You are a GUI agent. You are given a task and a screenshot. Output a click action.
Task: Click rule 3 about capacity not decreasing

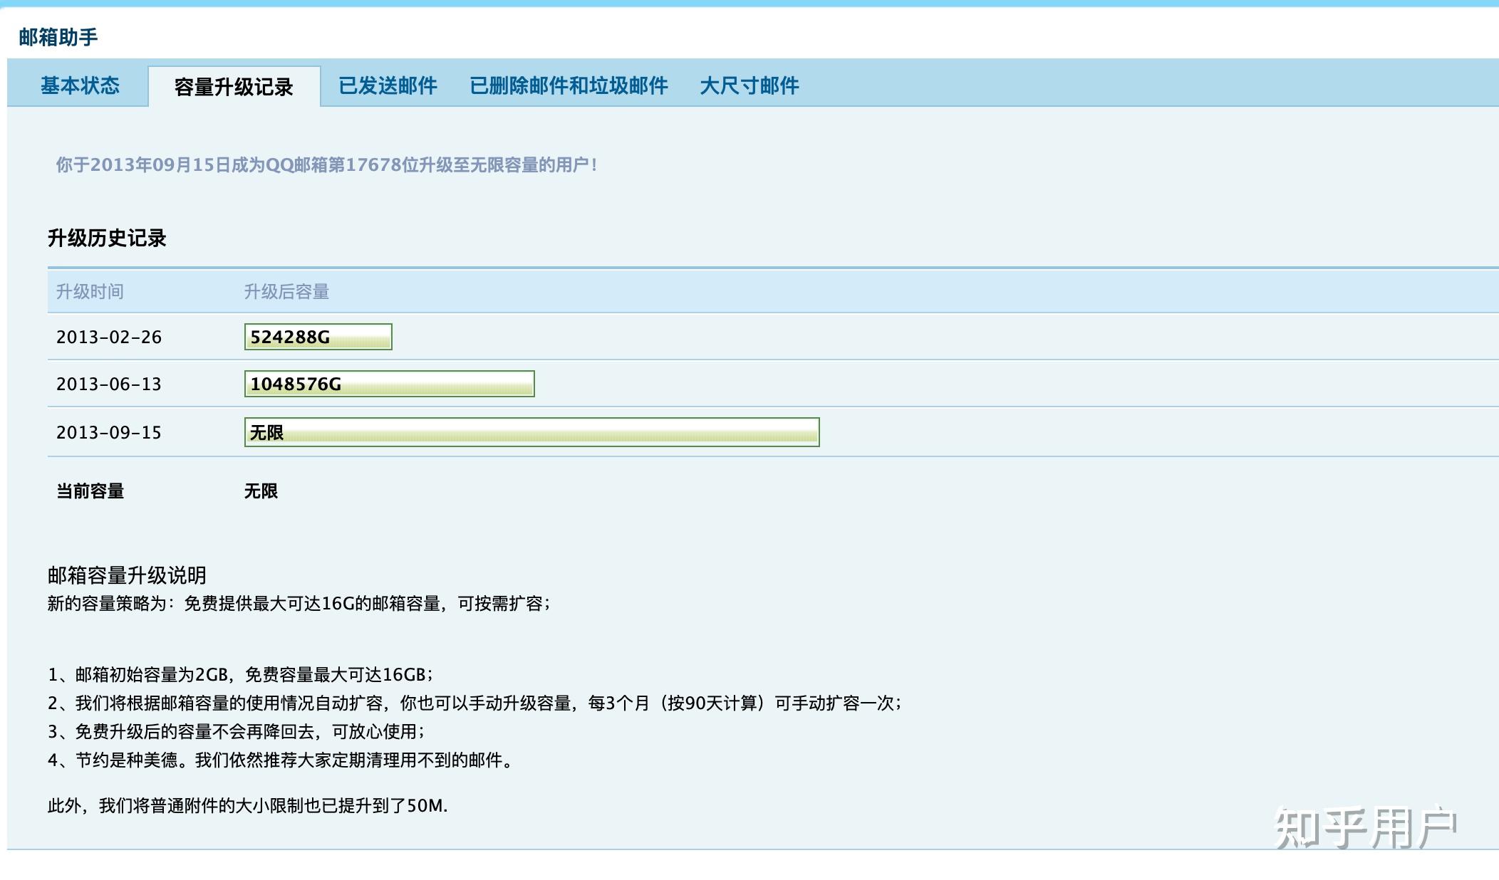point(237,732)
